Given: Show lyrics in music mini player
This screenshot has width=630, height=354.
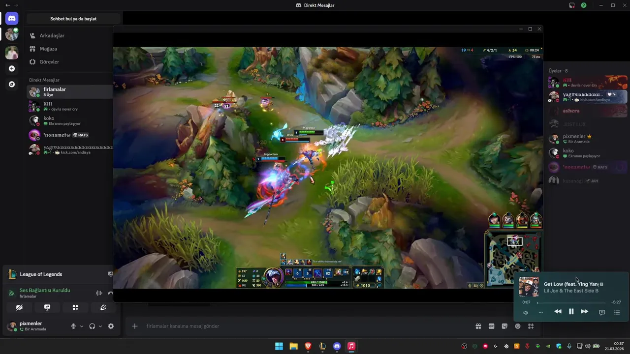Looking at the screenshot, I should pos(602,312).
